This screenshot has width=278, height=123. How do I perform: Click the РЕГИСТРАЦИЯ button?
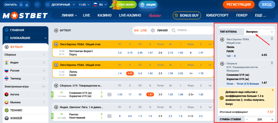point(239,5)
